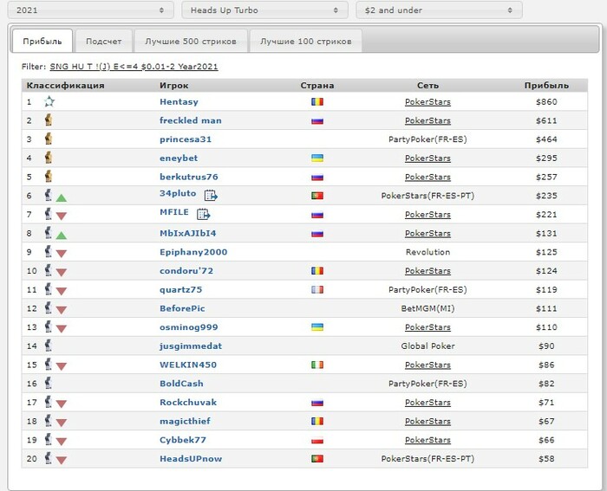Open player profile Cybbek77
This screenshot has width=607, height=491.
pos(183,440)
